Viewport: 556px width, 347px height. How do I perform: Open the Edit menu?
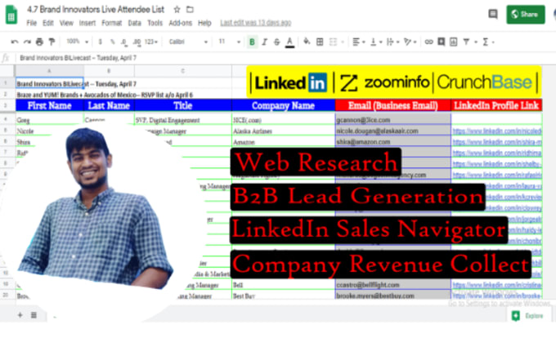[x=48, y=23]
